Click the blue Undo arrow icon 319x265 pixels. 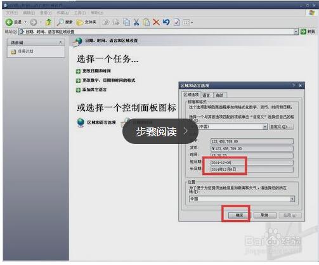[166, 22]
